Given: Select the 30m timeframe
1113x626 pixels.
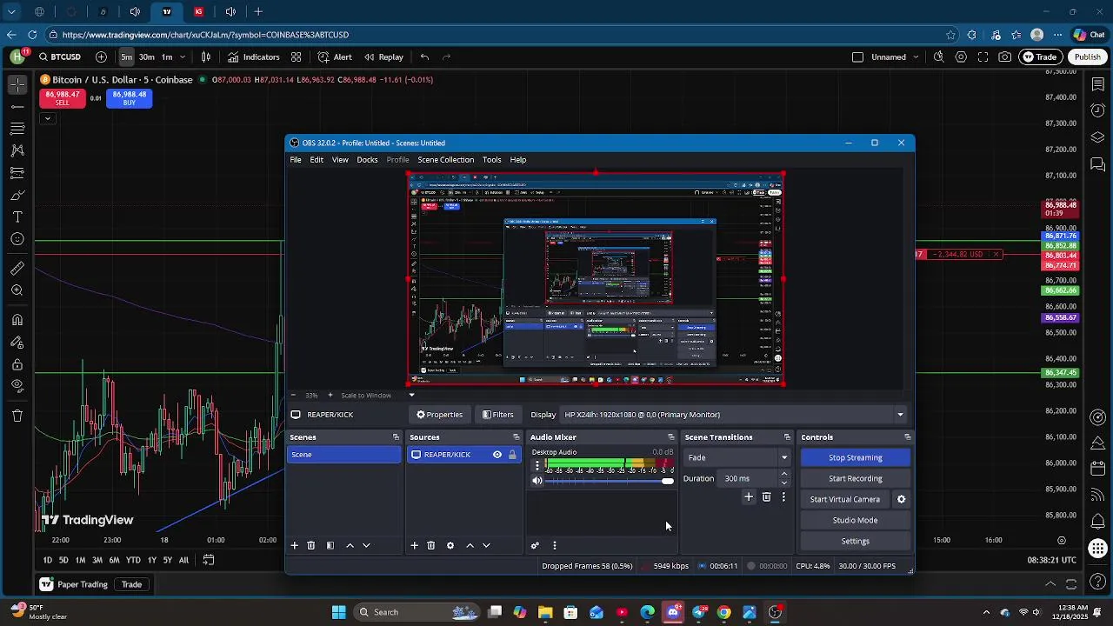Looking at the screenshot, I should pyautogui.click(x=146, y=57).
